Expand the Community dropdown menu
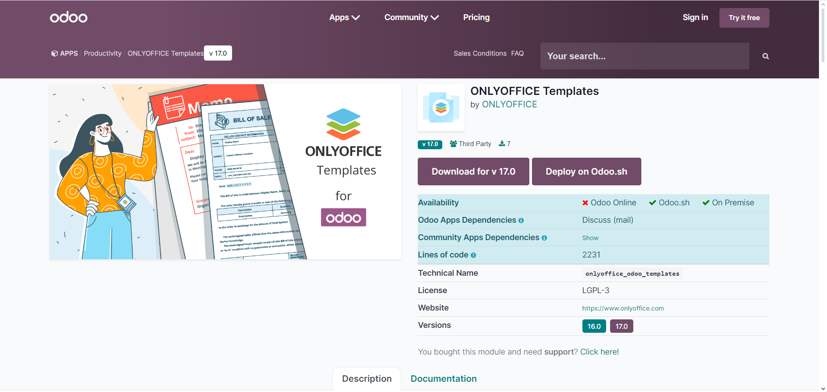The width and height of the screenshot is (827, 392). [x=411, y=17]
